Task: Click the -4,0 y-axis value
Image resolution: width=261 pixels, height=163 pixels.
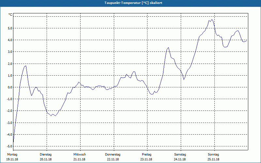Action: 10,134
